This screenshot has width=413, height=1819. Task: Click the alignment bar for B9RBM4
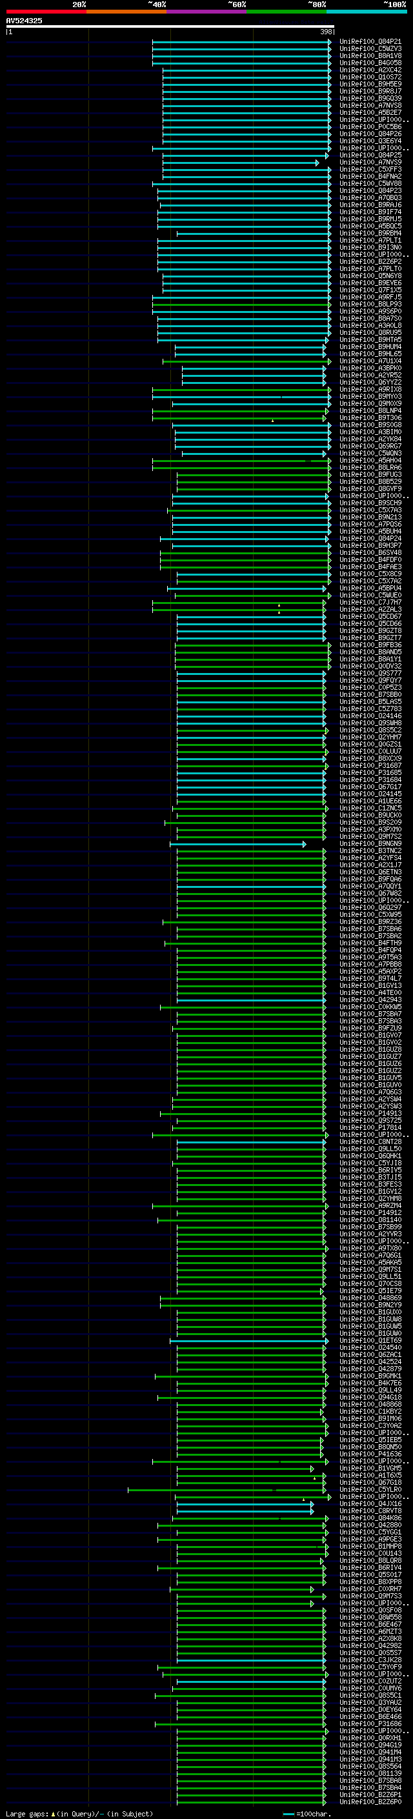[x=254, y=233]
